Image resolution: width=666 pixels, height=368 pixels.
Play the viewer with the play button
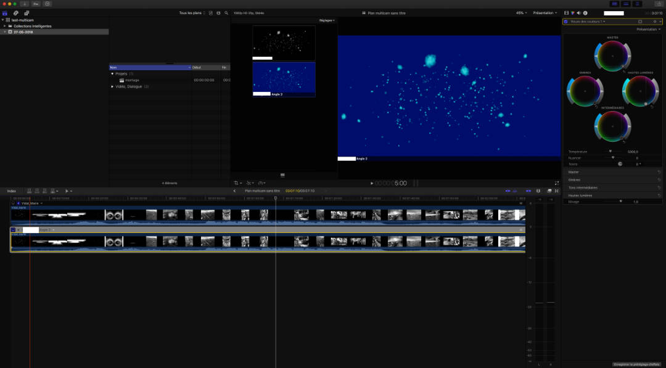tap(372, 183)
